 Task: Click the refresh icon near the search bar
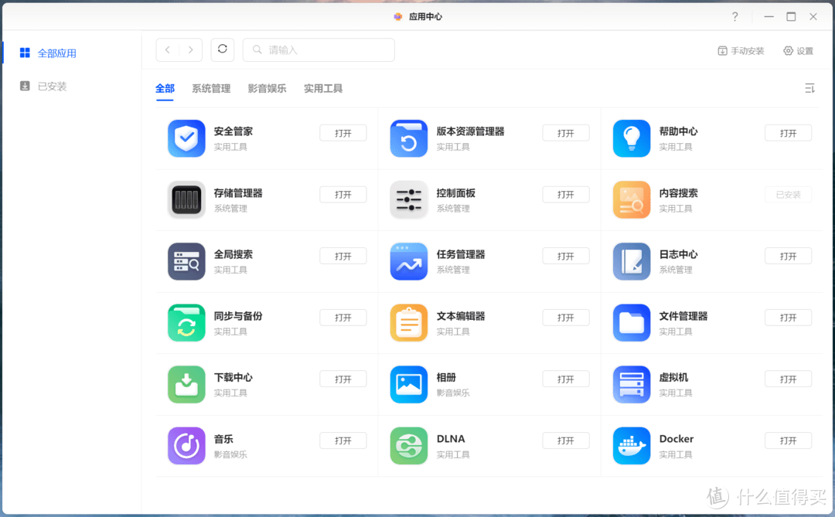pos(222,49)
